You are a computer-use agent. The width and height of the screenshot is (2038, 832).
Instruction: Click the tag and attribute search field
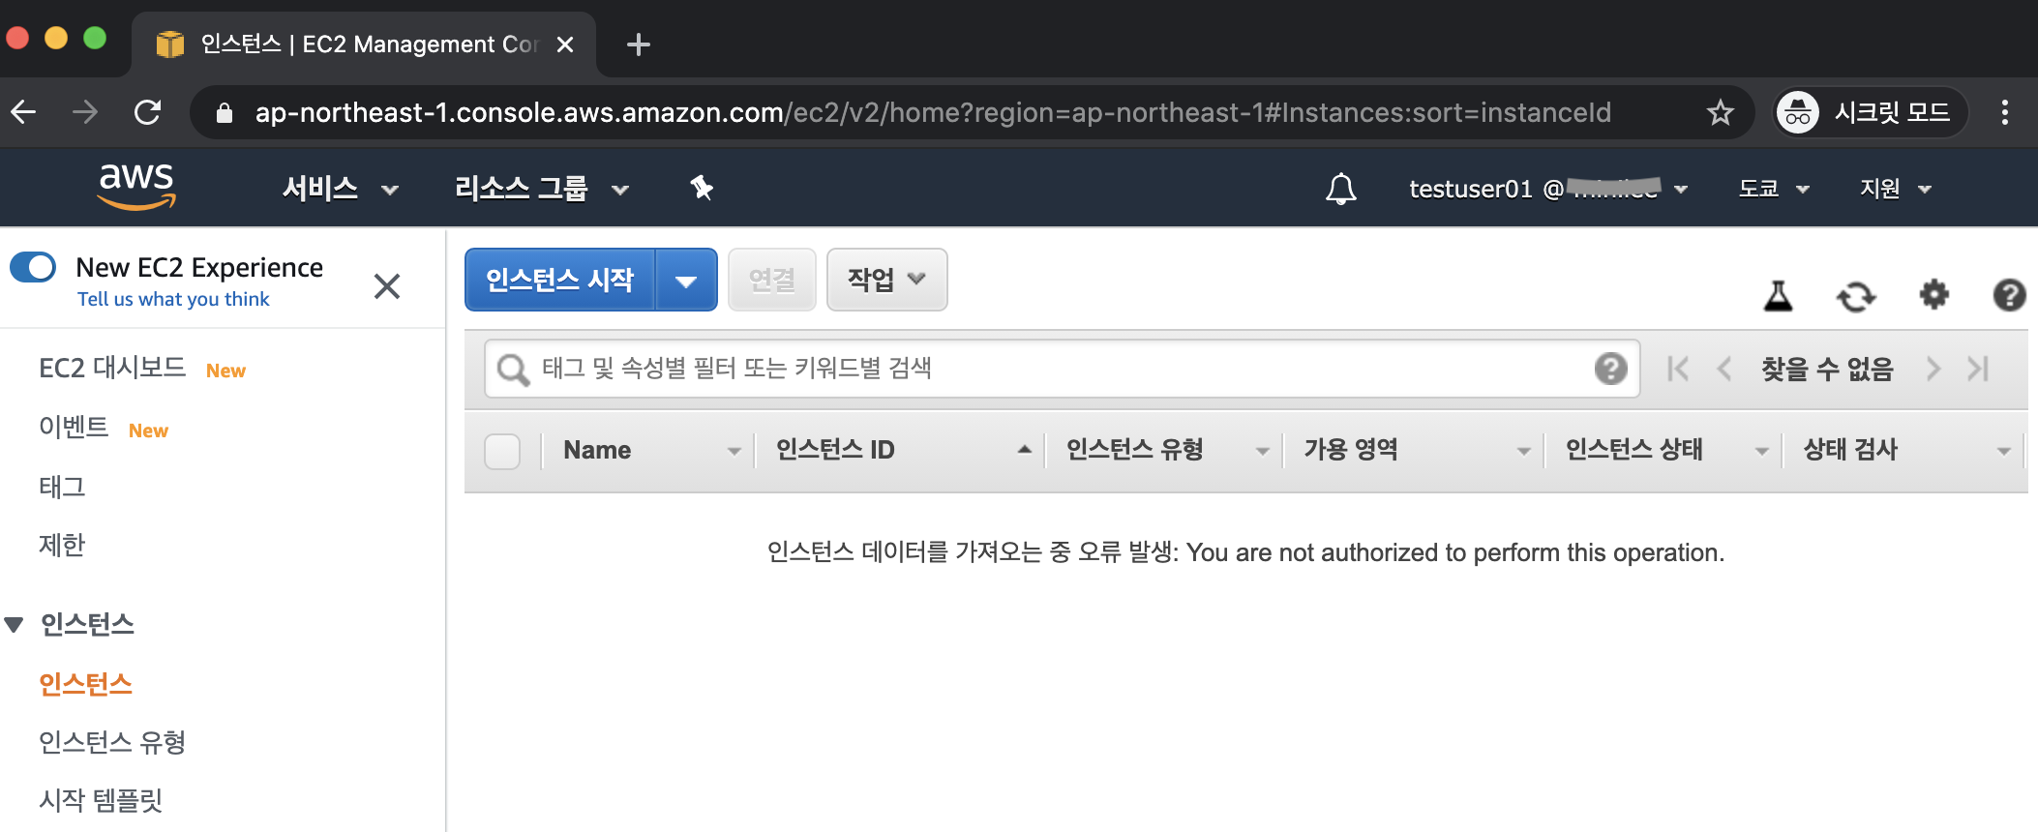click(1063, 369)
